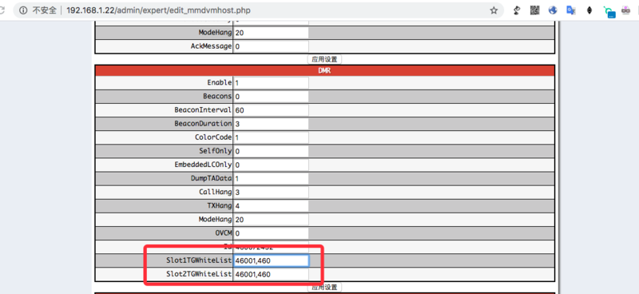Click the AckMessage label
Viewport: 639px width, 294px height.
click(211, 46)
